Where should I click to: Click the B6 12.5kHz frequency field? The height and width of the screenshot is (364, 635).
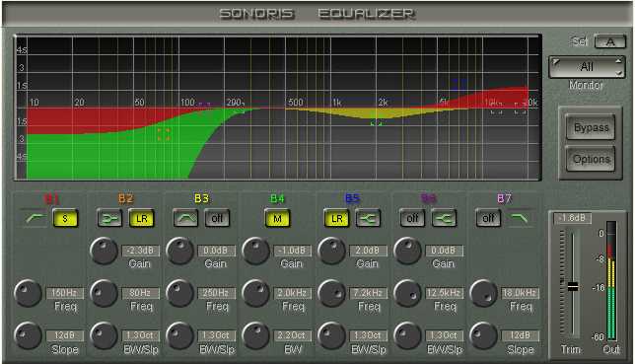tap(445, 293)
